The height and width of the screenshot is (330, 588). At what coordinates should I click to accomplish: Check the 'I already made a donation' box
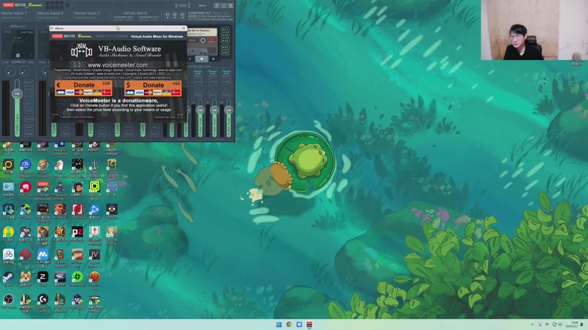click(x=56, y=117)
